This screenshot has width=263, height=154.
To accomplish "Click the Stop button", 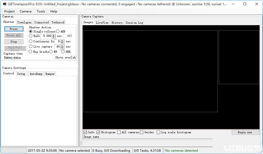I will tap(14, 42).
